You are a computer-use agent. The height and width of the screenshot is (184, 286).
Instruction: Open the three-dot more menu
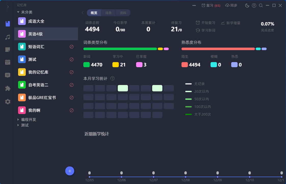[x=194, y=5]
